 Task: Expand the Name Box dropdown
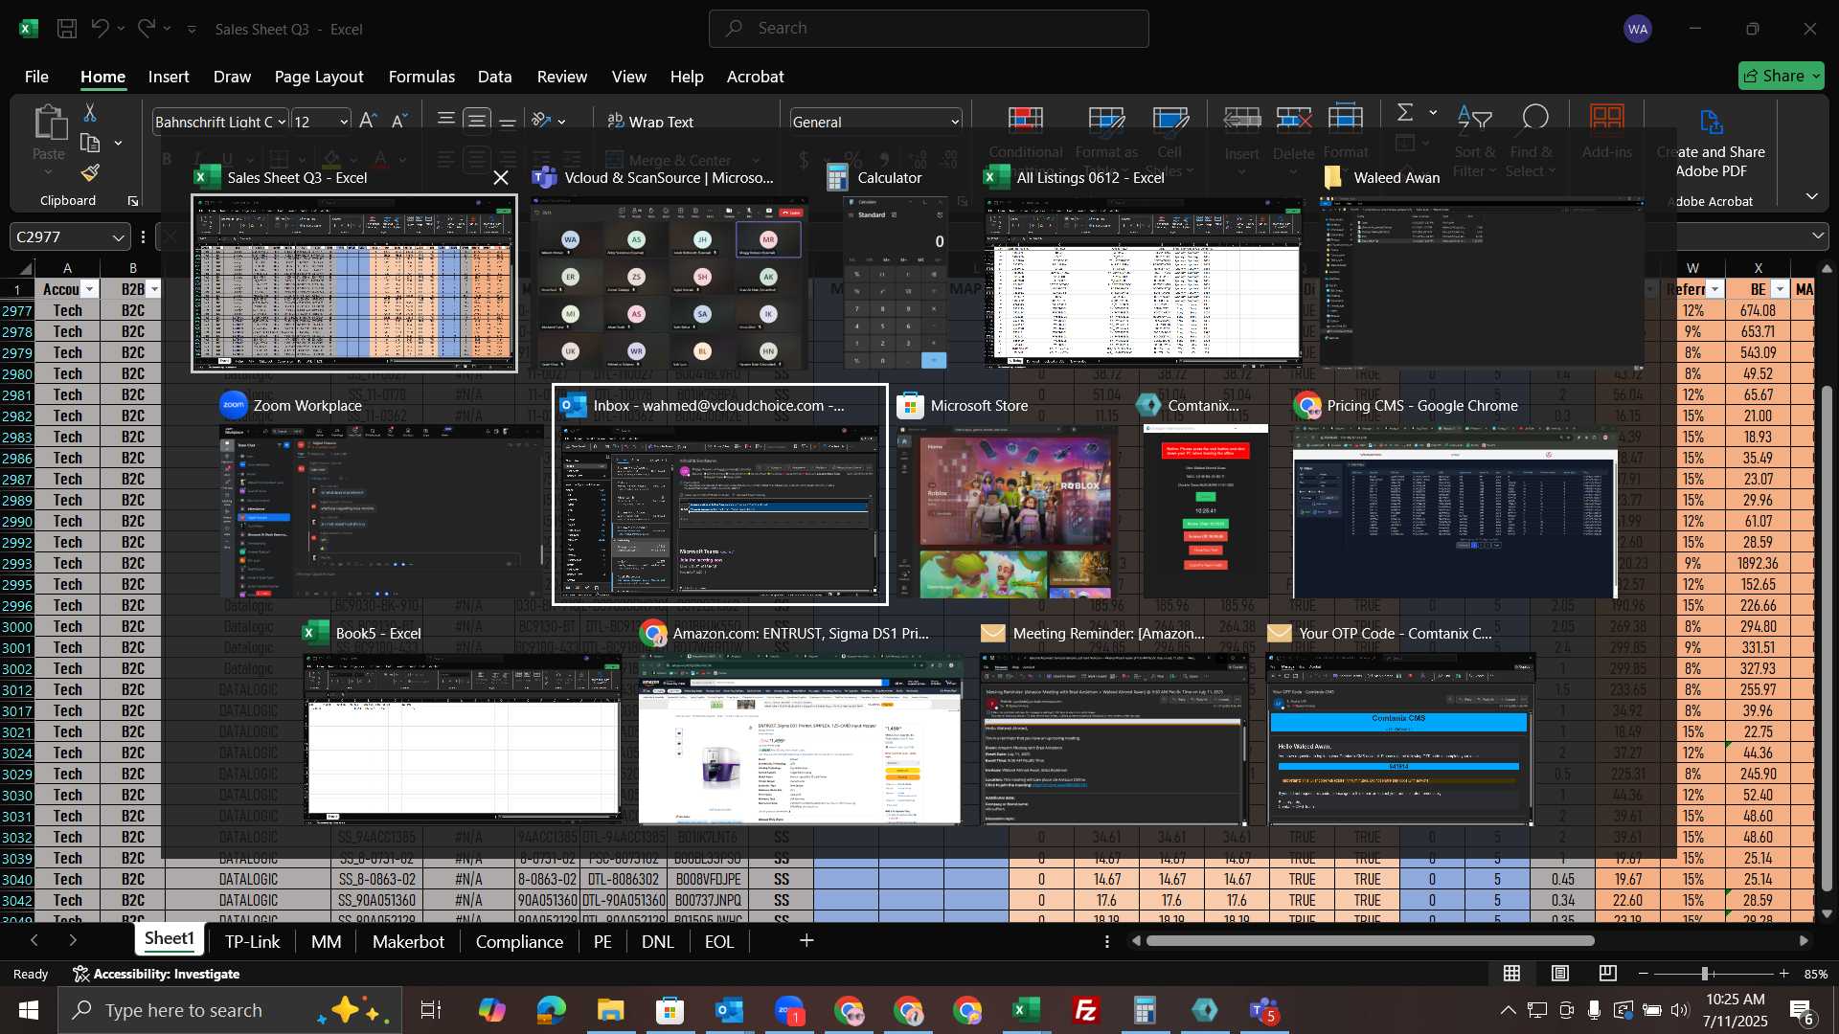click(x=118, y=236)
